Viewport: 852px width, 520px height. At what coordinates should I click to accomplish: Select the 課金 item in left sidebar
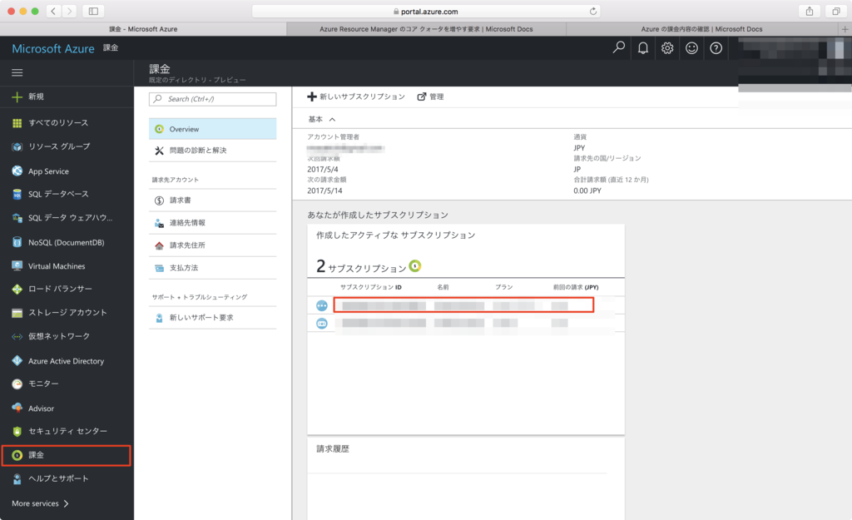tap(36, 455)
